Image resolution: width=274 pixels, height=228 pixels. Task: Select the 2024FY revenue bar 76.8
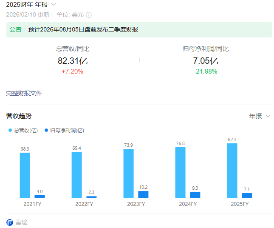[181, 172]
